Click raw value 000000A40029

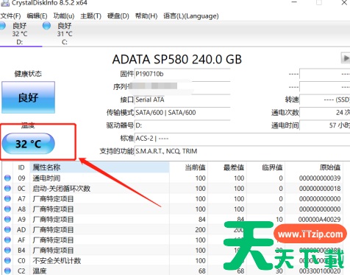click(319, 220)
